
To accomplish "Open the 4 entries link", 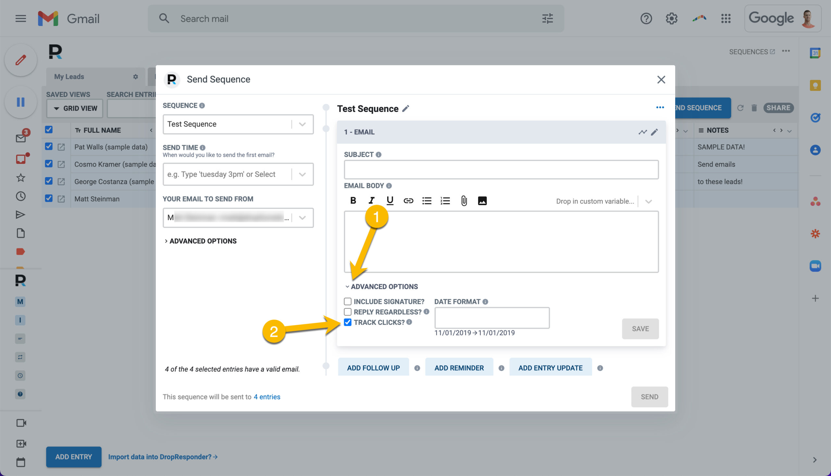I will [267, 397].
